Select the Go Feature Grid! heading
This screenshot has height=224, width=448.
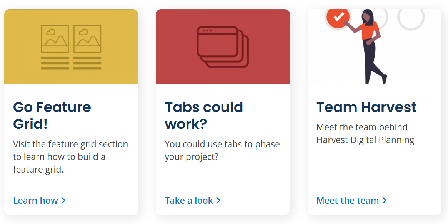52,115
